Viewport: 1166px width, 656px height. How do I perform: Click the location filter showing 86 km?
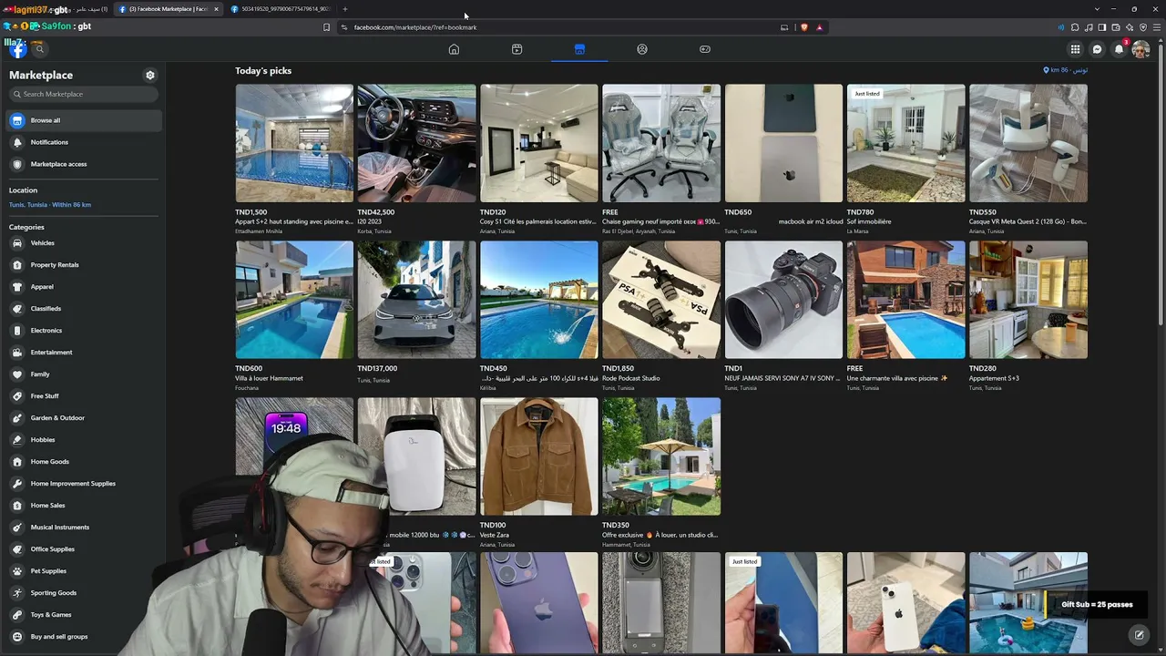1066,70
